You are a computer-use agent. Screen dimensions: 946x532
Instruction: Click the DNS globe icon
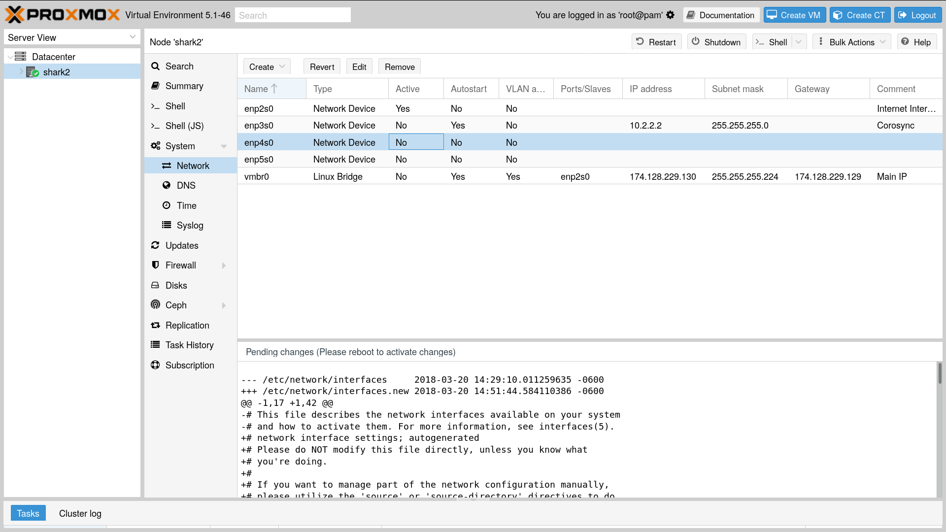(x=167, y=185)
